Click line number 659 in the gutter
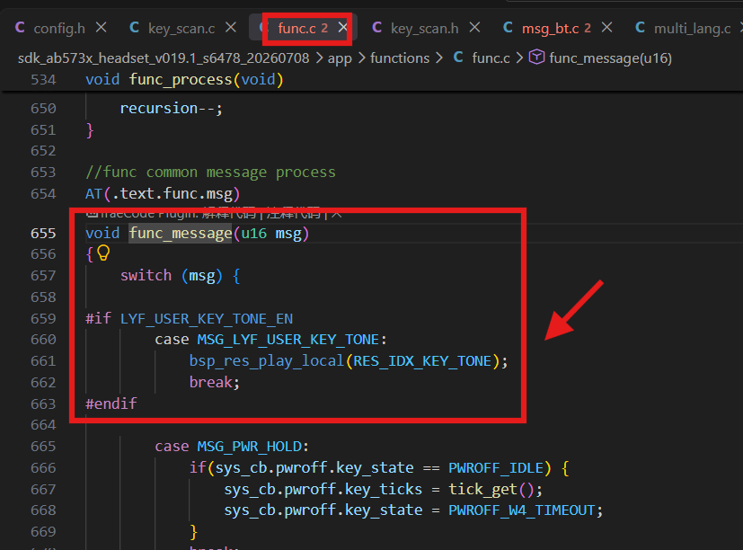Viewport: 743px width, 550px height. click(x=43, y=318)
